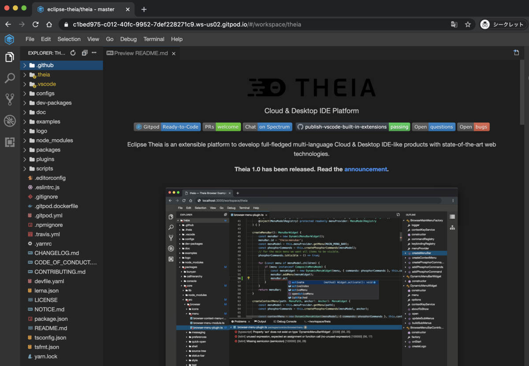This screenshot has height=366, width=529.
Task: Open Explorer more actions ellipsis
Action: [94, 53]
